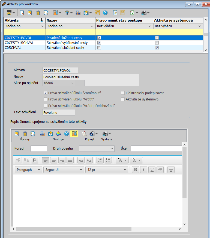Enable the "Elektronicky podepisovat" checkbox
This screenshot has width=210, height=238.
(123, 93)
